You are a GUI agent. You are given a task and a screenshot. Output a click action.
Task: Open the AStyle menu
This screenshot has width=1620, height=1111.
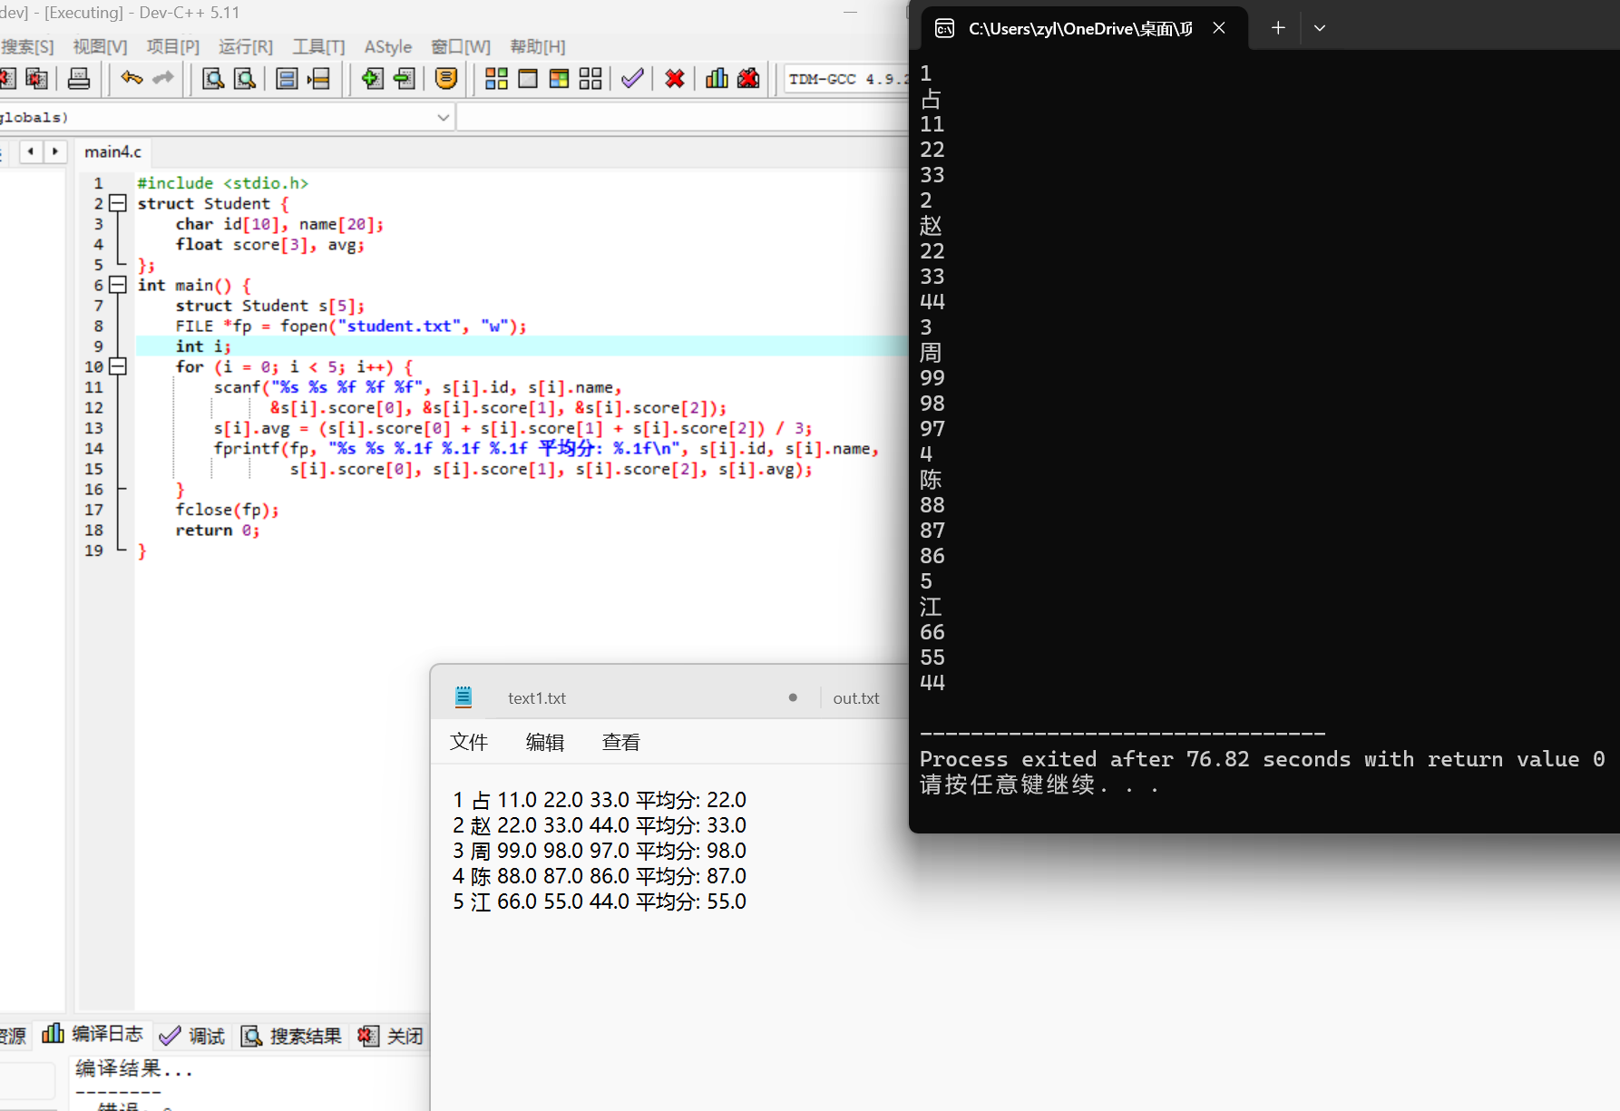click(x=388, y=47)
